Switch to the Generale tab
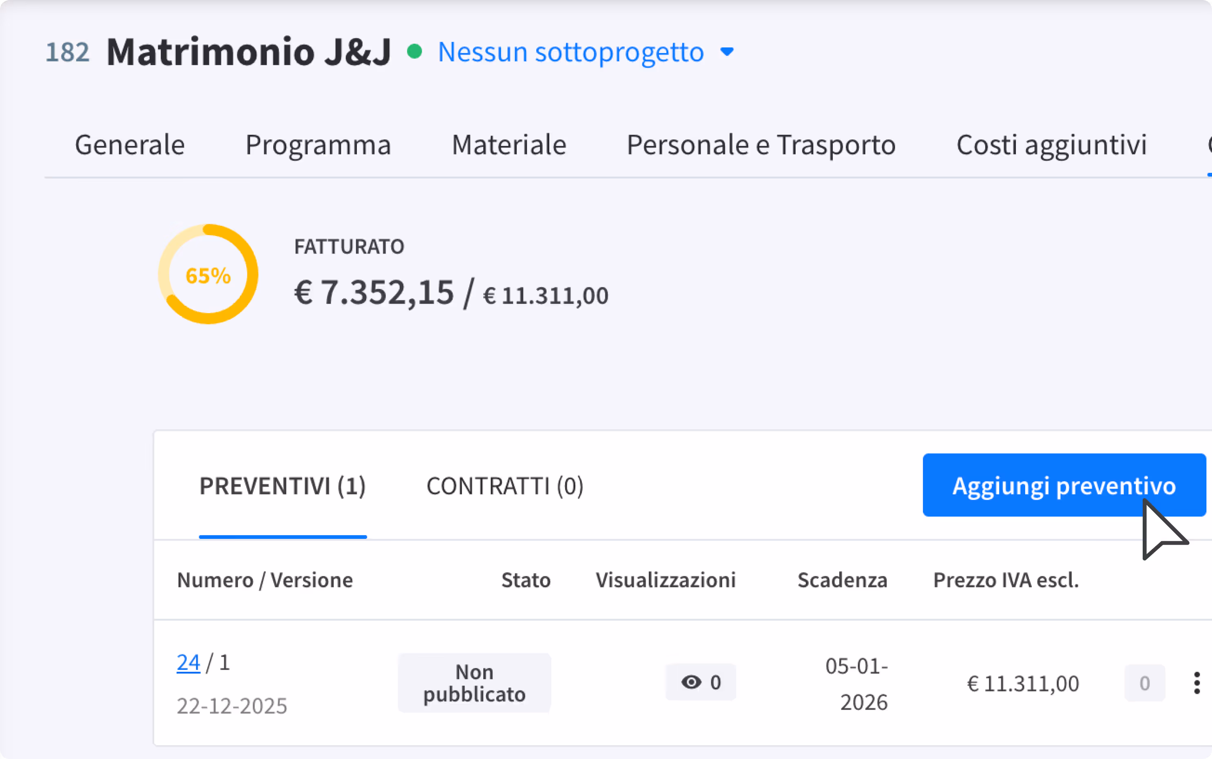 pos(130,145)
